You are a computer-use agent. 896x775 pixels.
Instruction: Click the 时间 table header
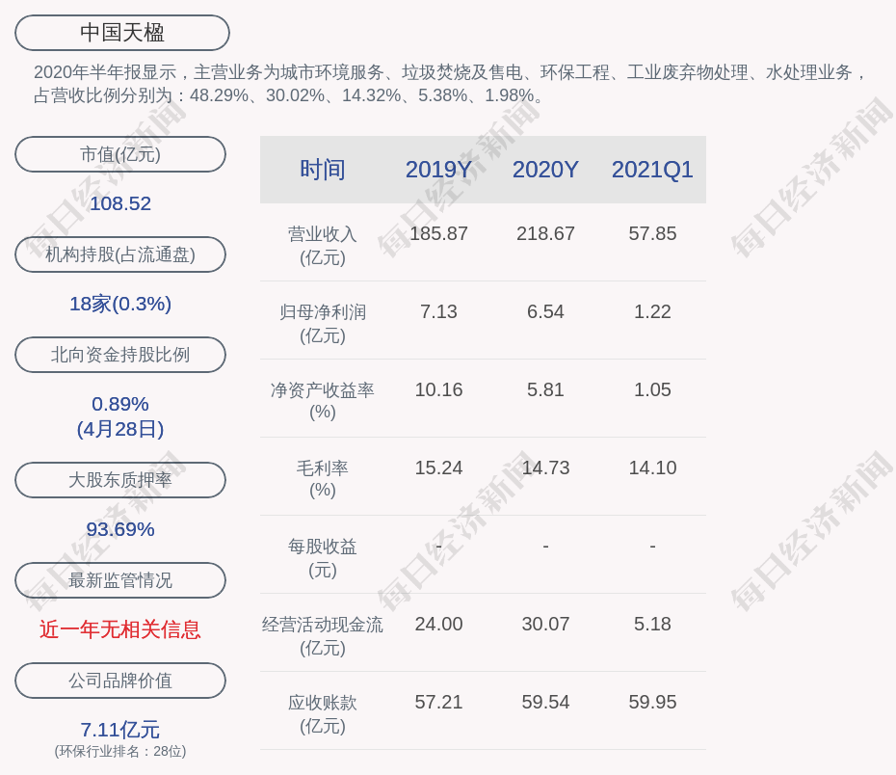(322, 170)
